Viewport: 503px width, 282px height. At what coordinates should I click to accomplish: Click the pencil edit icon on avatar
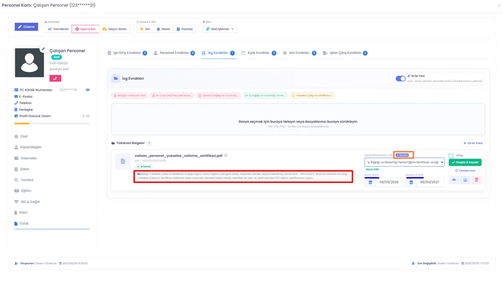[43, 49]
